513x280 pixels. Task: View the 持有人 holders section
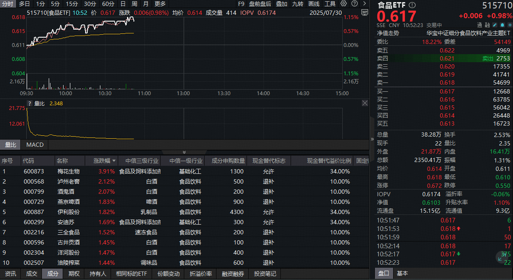pyautogui.click(x=97, y=274)
